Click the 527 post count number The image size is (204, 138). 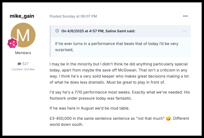25,64
